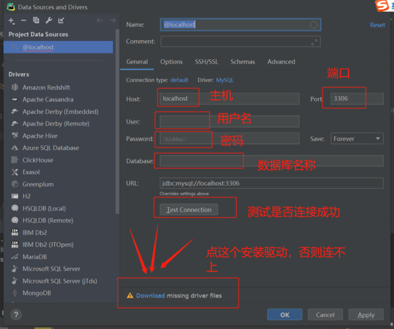Click the Name input field
The height and width of the screenshot is (329, 394).
241,24
